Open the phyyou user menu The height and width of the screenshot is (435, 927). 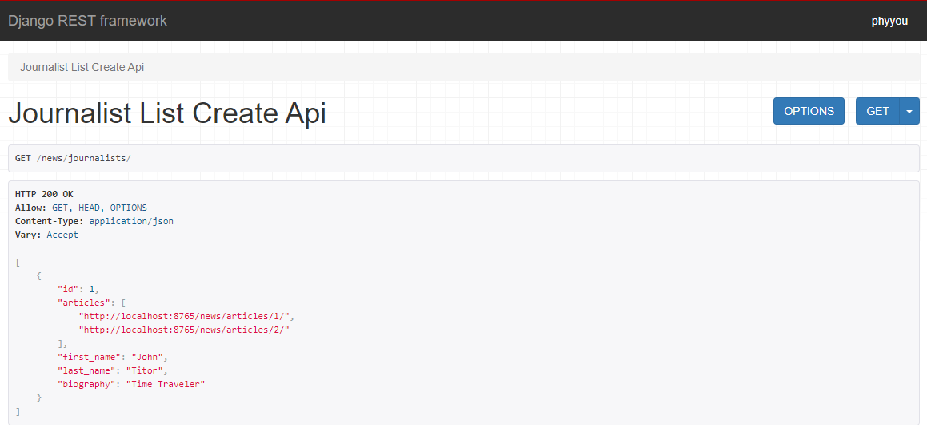(x=889, y=22)
